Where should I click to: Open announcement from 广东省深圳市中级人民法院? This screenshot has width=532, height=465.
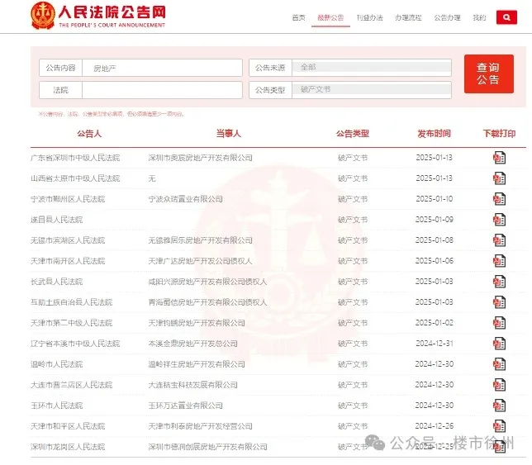tap(75, 158)
